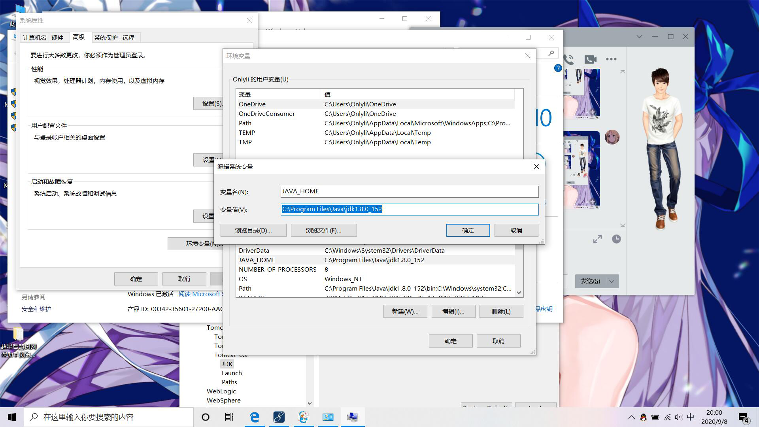This screenshot has height=427, width=759.
Task: Switch to the 系统保护 tab
Action: click(x=106, y=38)
